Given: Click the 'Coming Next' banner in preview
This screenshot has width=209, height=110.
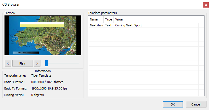Looking at the screenshot, I should pyautogui.click(x=26, y=52).
